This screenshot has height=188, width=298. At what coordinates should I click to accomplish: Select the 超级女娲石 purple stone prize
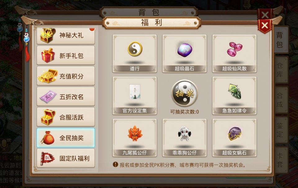point(234,138)
